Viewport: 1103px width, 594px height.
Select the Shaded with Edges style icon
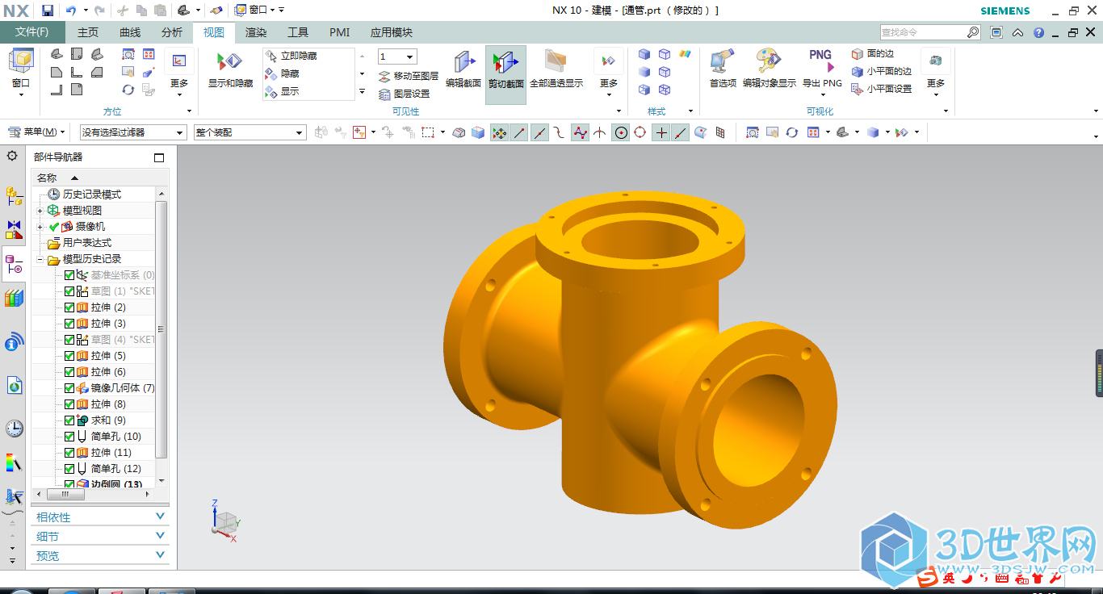click(644, 54)
